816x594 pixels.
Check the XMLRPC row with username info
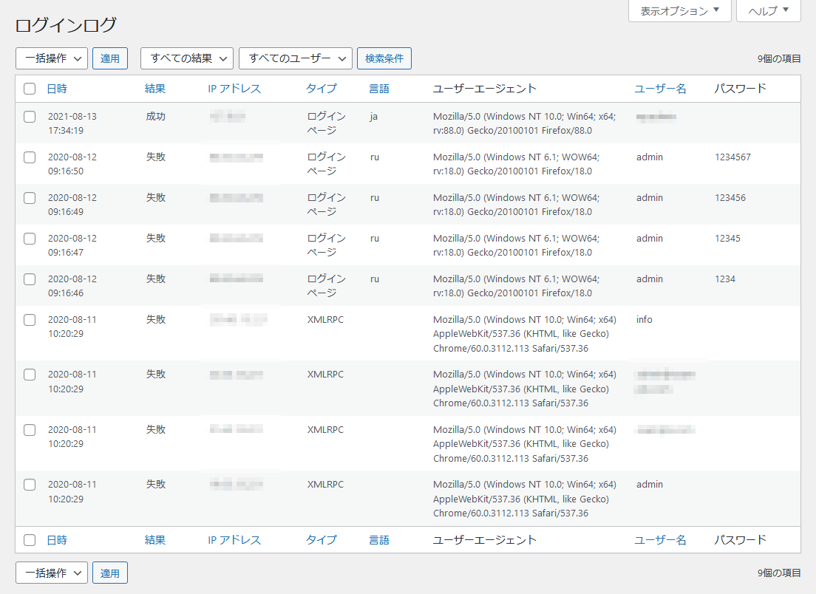tap(30, 319)
